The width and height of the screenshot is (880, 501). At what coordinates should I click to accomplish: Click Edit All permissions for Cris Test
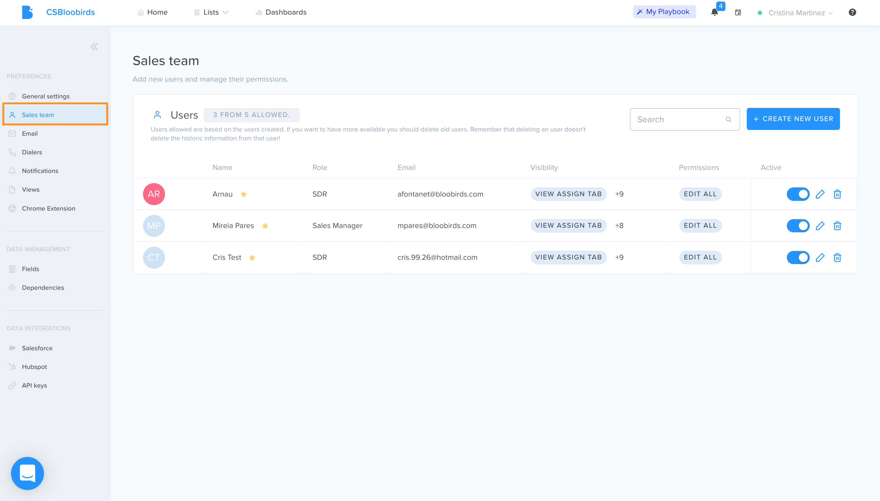click(700, 257)
